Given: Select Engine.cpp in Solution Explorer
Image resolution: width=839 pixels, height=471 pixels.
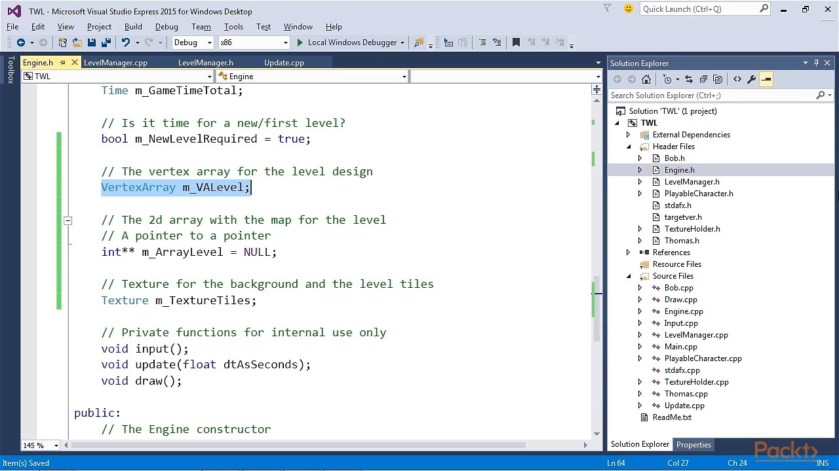Looking at the screenshot, I should tap(684, 311).
